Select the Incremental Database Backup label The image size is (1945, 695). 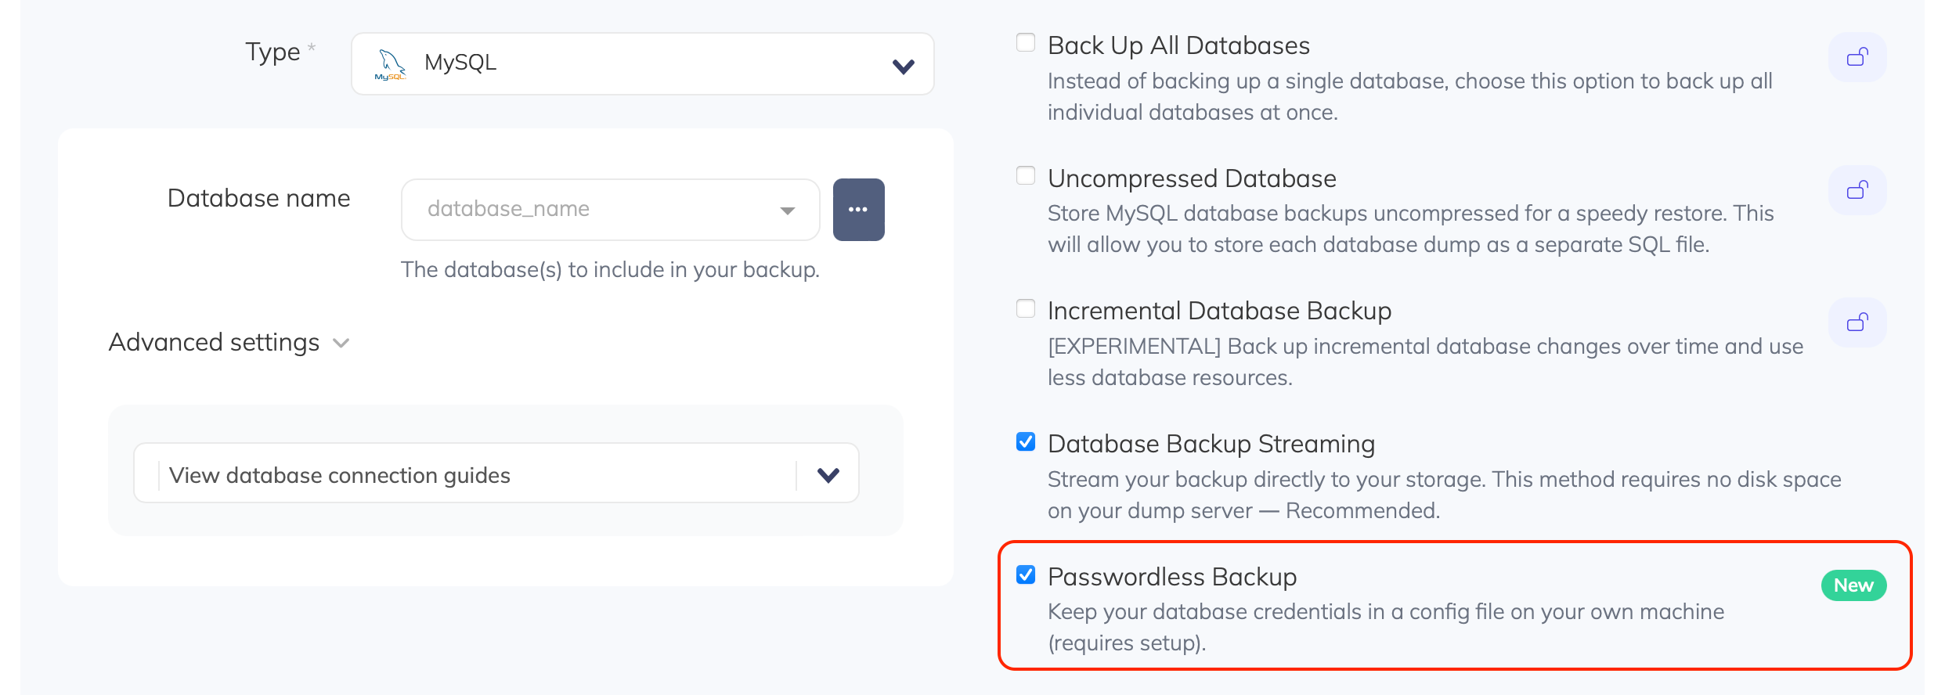(x=1218, y=310)
